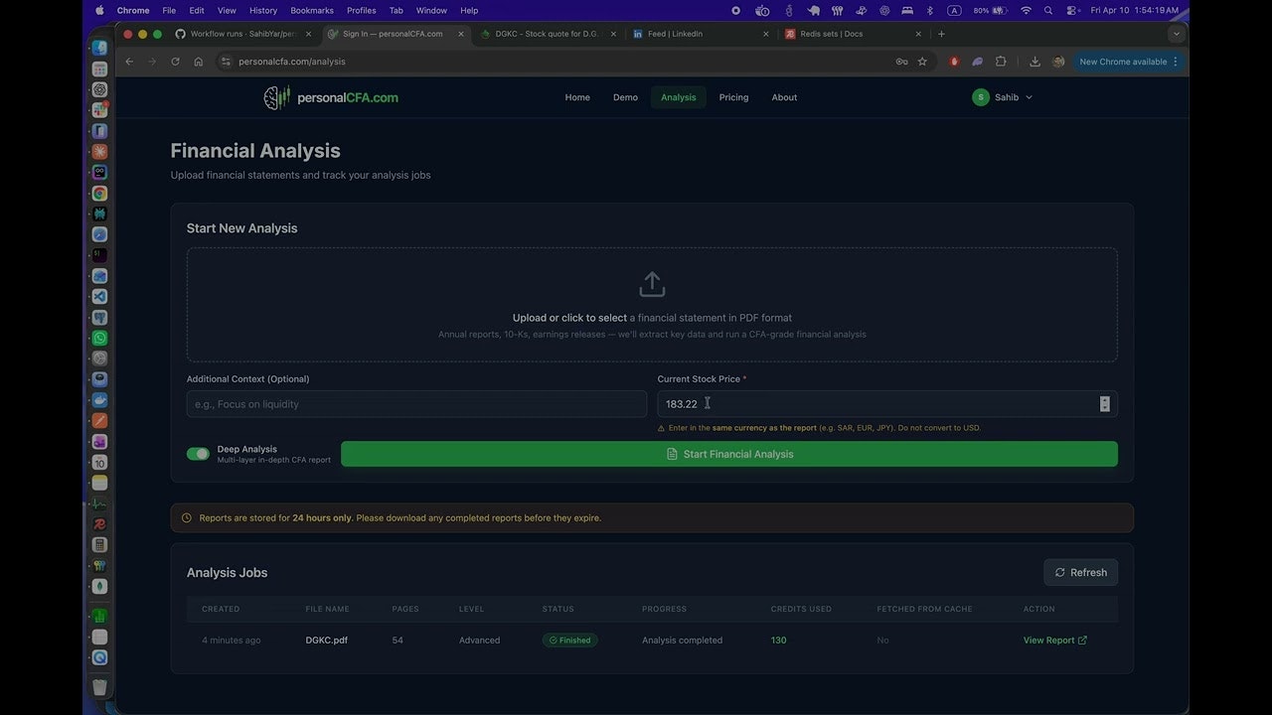This screenshot has width=1272, height=715.
Task: Open the Pricing nav item
Action: tap(733, 97)
